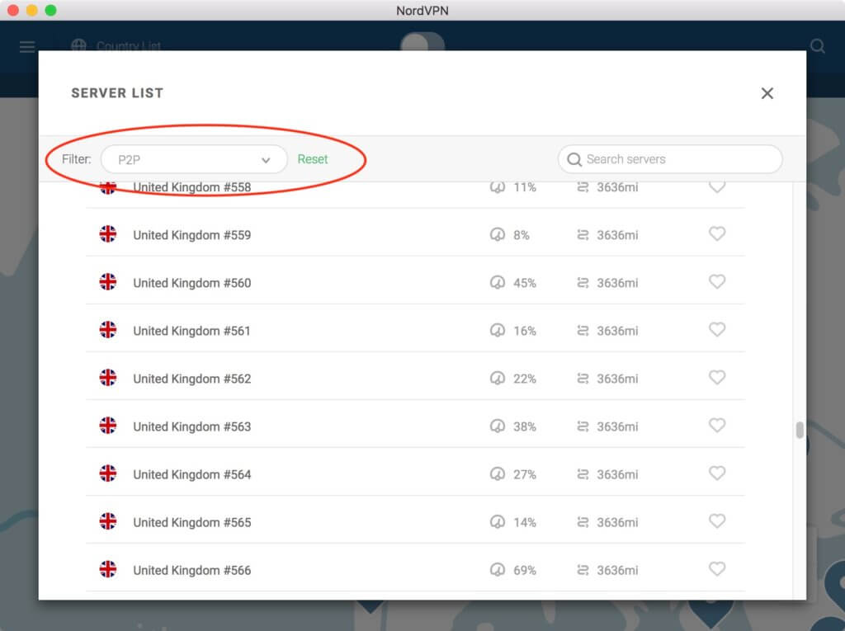Click the load gauge icon beside 69%

[497, 570]
